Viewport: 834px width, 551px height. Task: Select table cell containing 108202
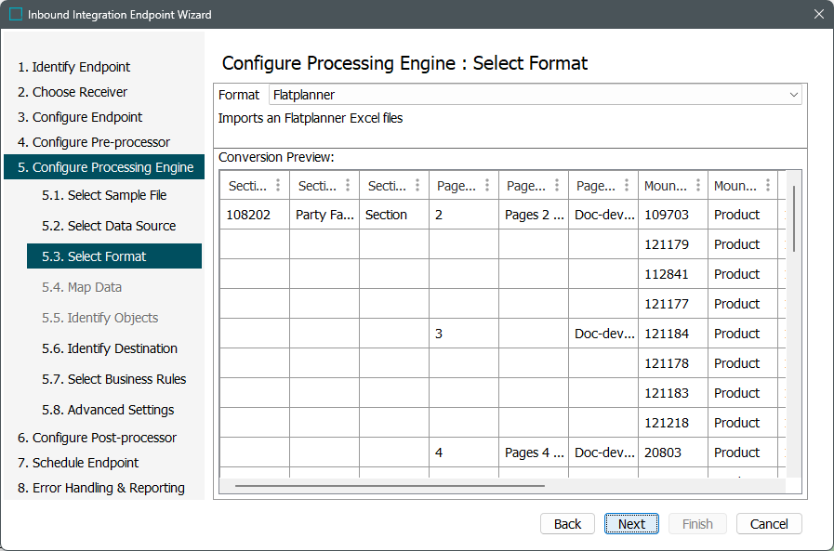249,215
